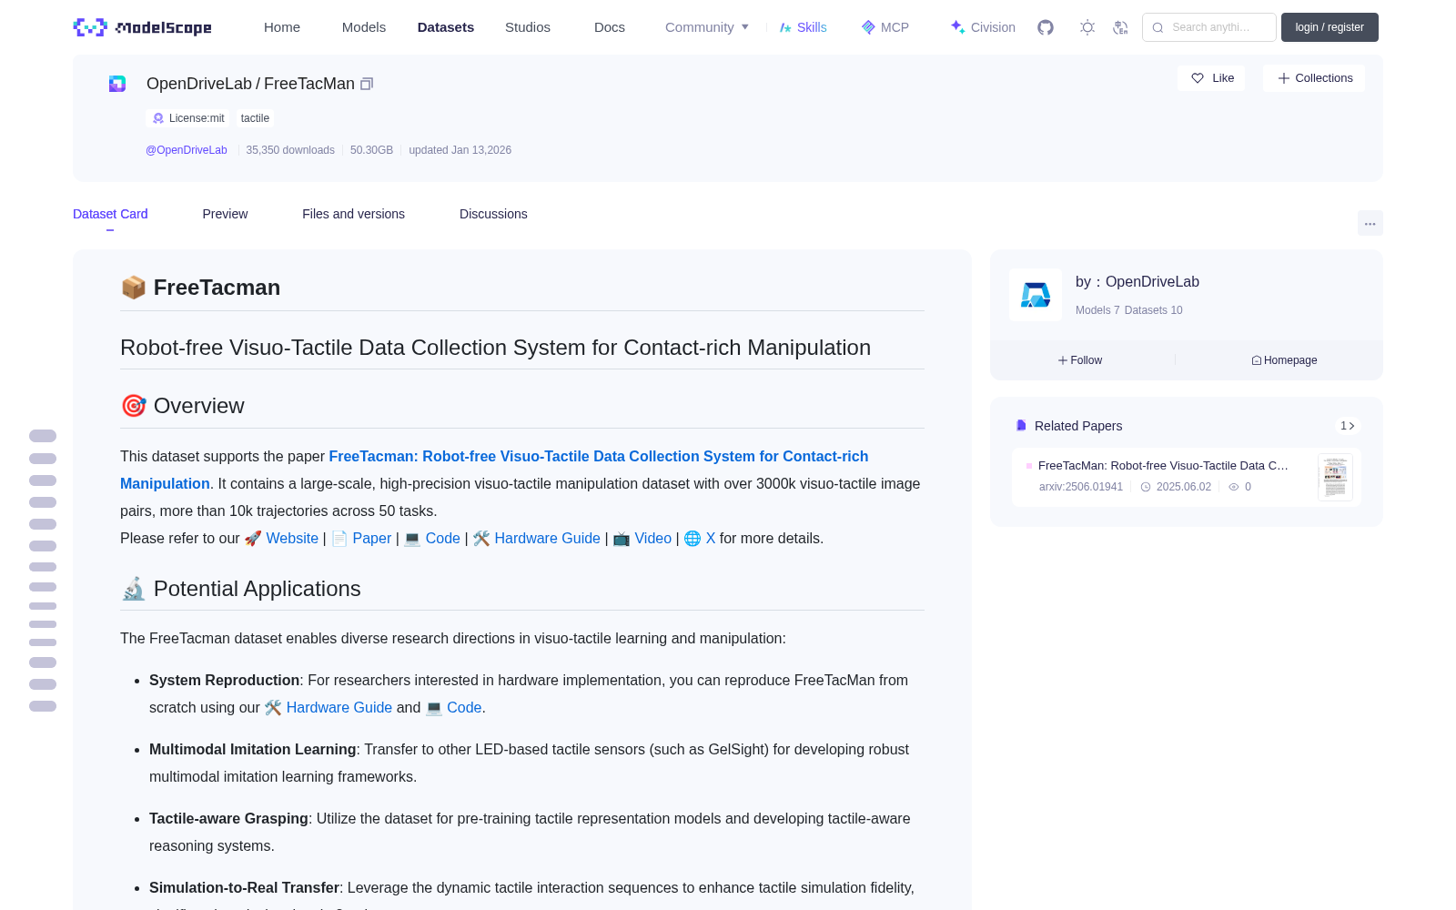Open the Discussions tab
The width and height of the screenshot is (1456, 910).
[493, 214]
